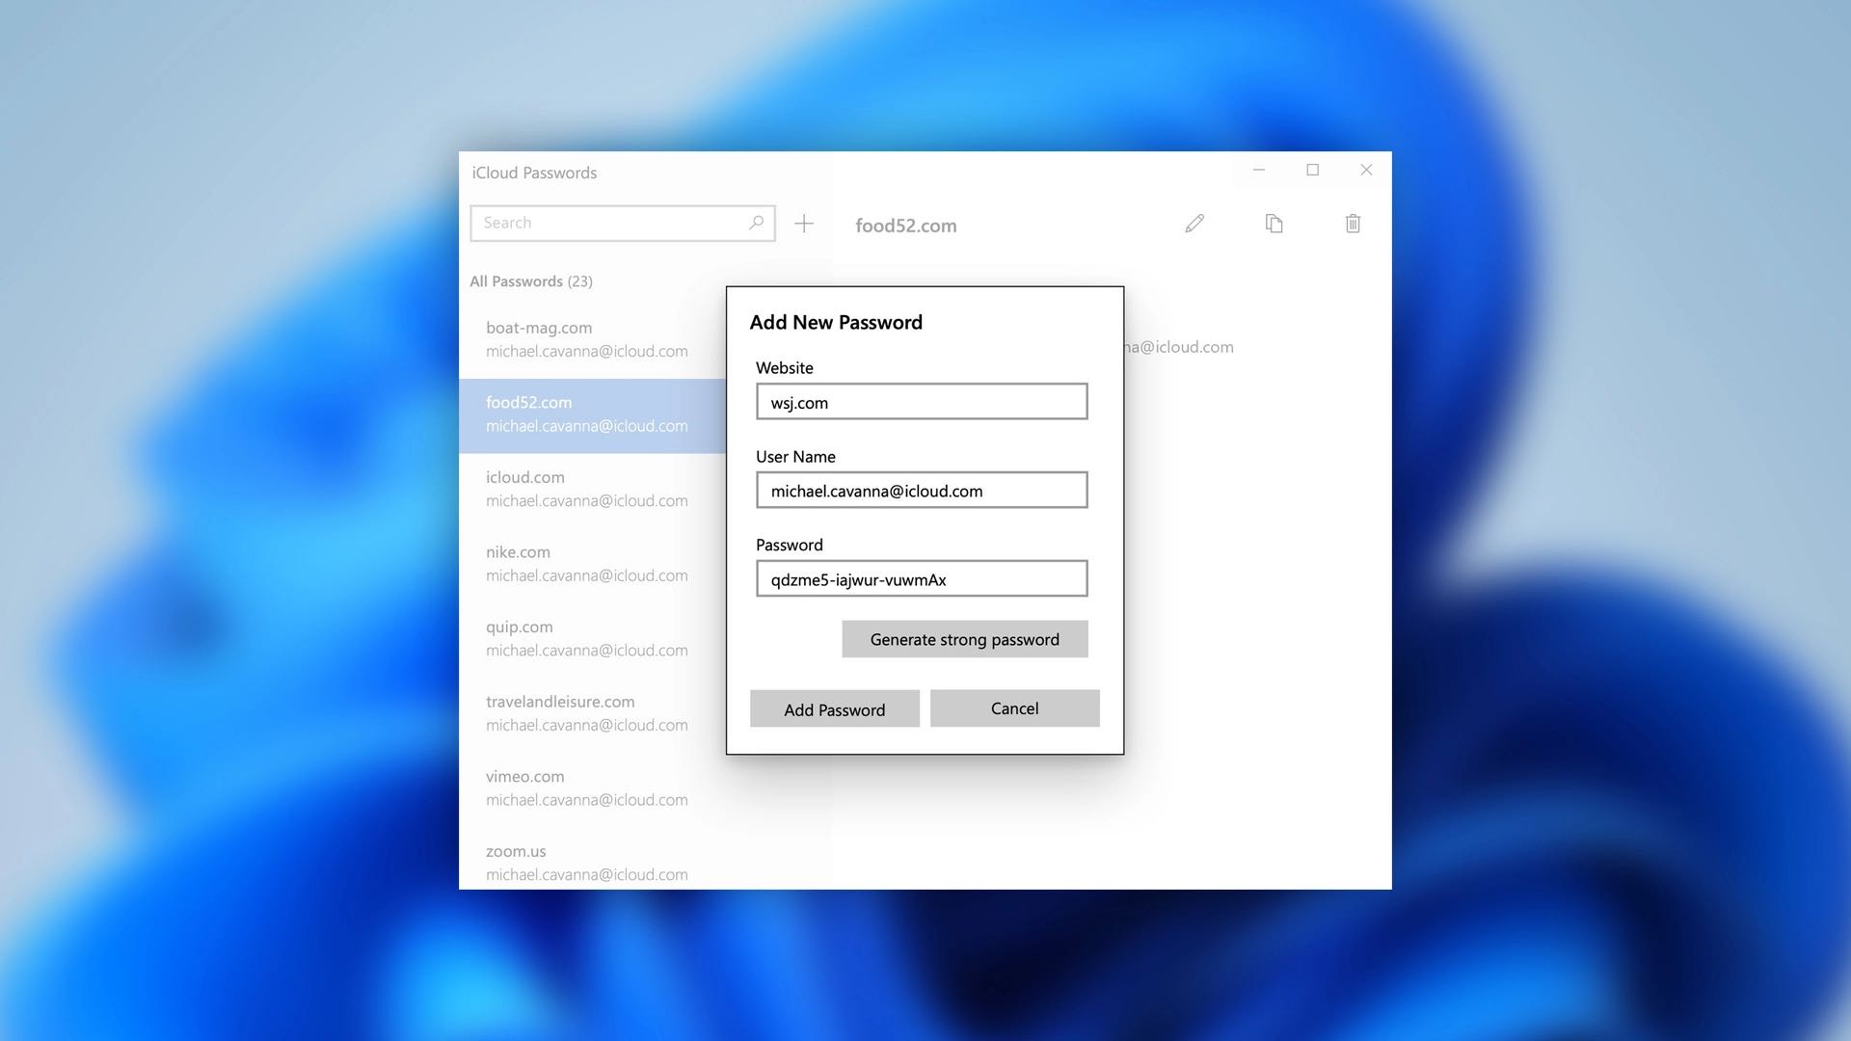This screenshot has width=1851, height=1041.
Task: Select quip.com in the password list
Action: point(593,638)
